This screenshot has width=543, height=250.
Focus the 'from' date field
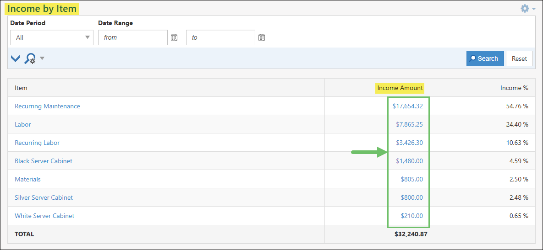[133, 37]
